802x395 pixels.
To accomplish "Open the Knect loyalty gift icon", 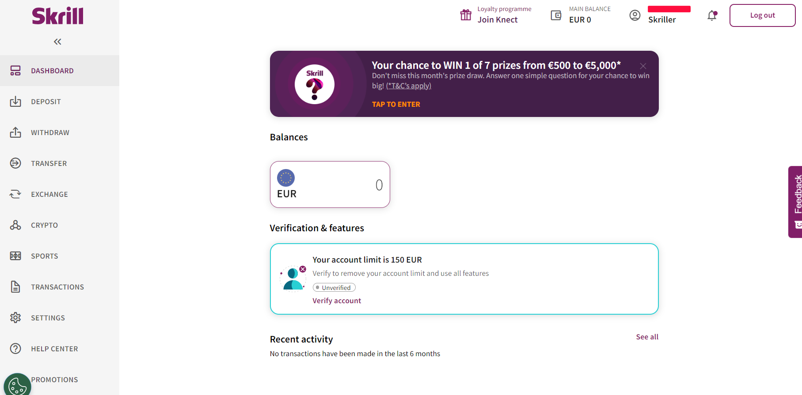I will pos(466,15).
